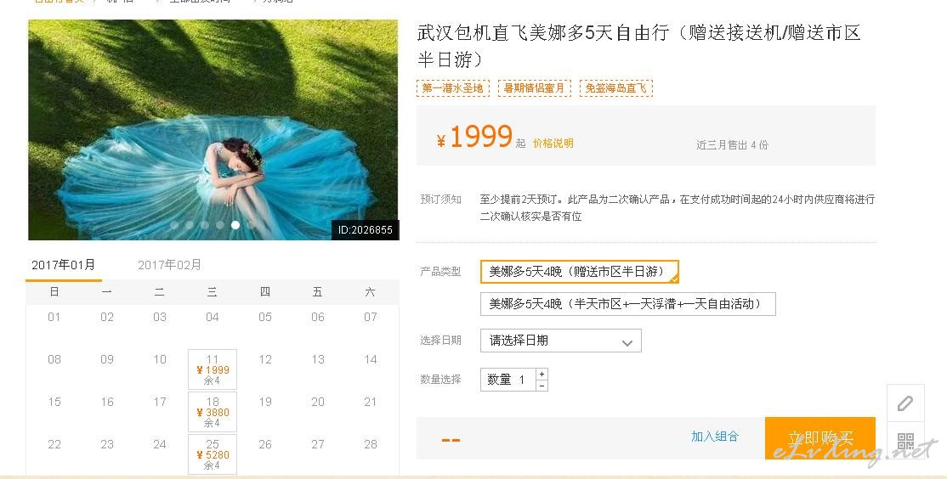Click the 第一潜水圣地 tag
The width and height of the screenshot is (947, 479).
[452, 88]
